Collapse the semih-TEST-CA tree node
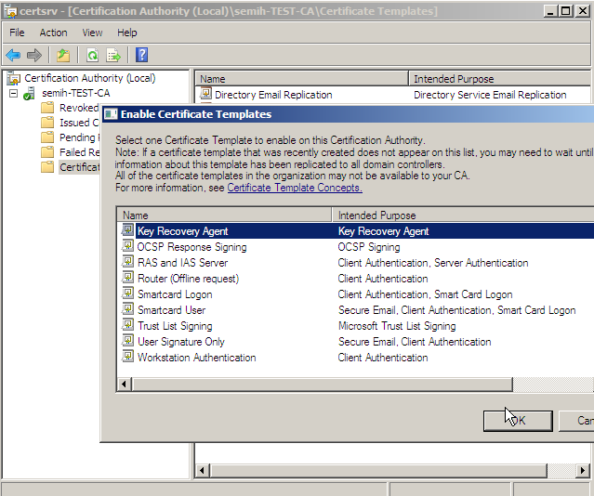Viewport: 594px width, 496px height. click(x=13, y=94)
